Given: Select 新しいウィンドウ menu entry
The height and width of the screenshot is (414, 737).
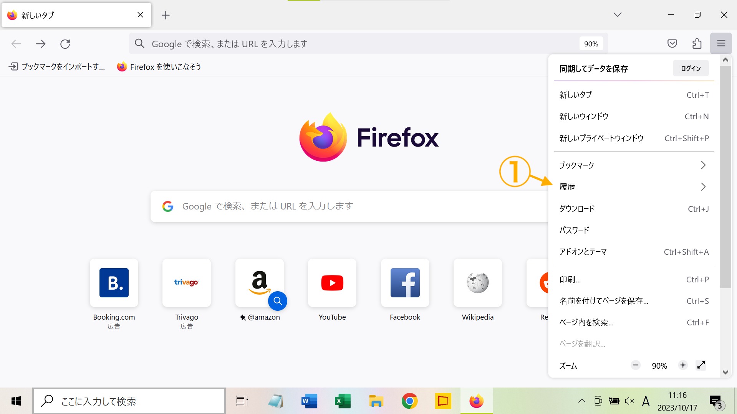Looking at the screenshot, I should point(634,116).
